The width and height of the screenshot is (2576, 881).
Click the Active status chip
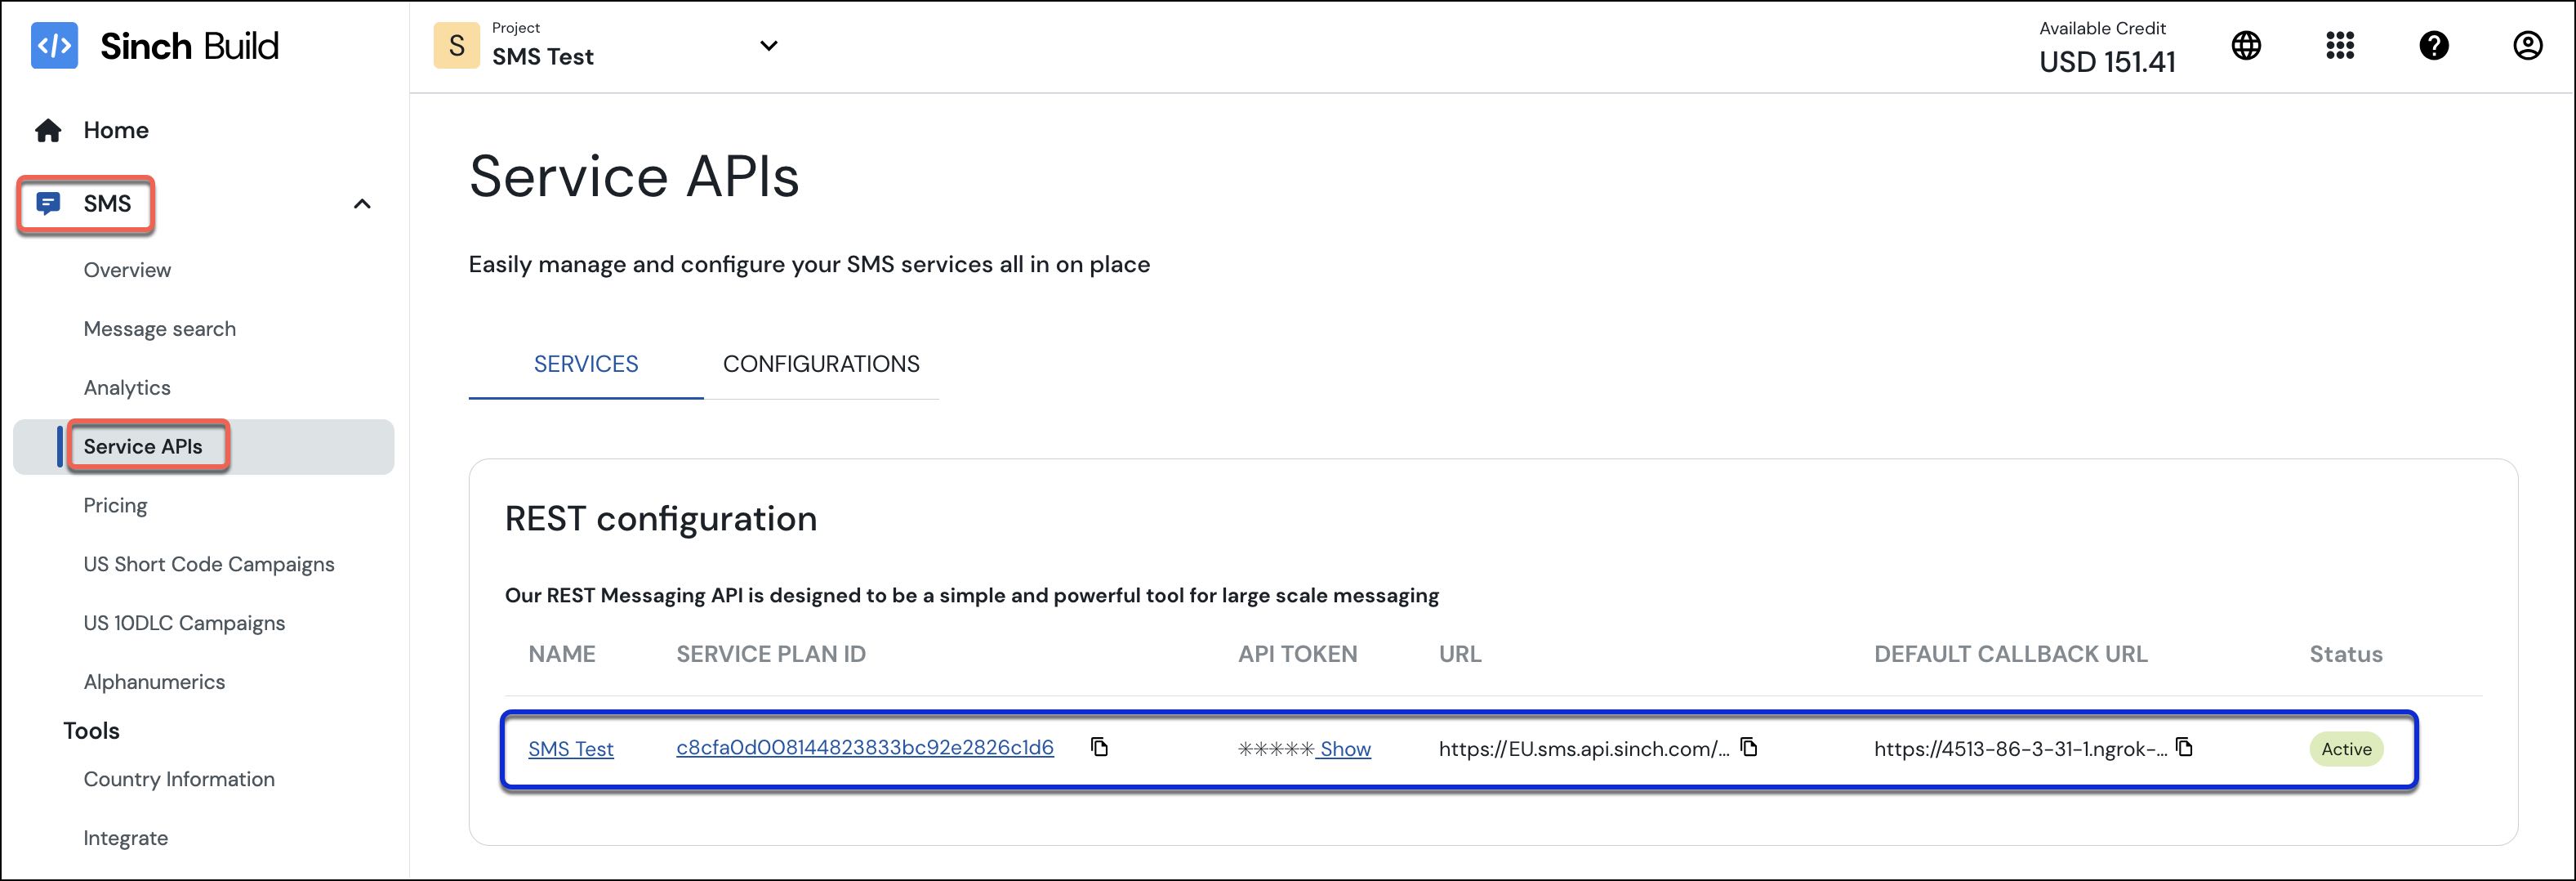pyautogui.click(x=2346, y=748)
